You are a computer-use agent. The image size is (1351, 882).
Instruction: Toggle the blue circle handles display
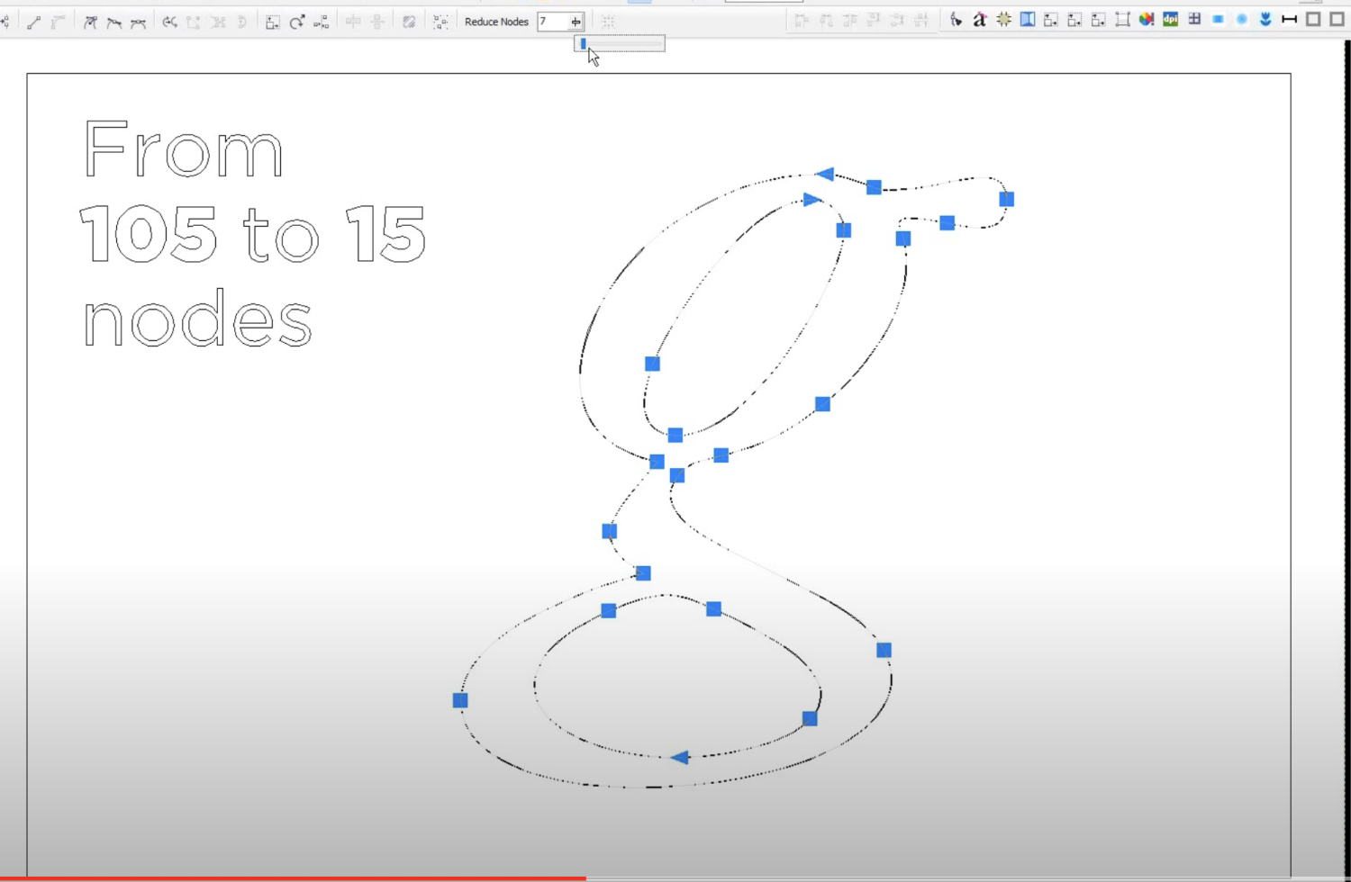coord(1241,19)
